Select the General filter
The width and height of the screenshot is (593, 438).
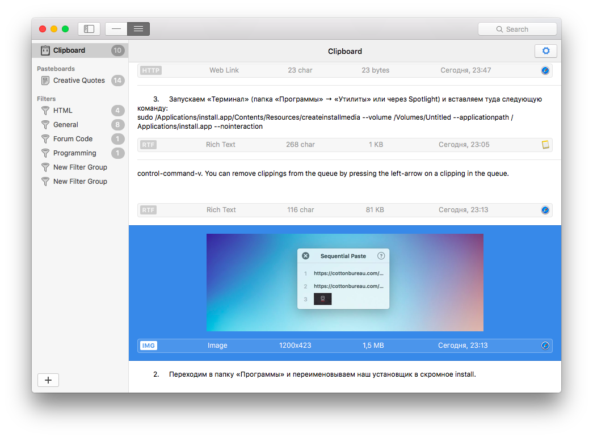coord(66,125)
